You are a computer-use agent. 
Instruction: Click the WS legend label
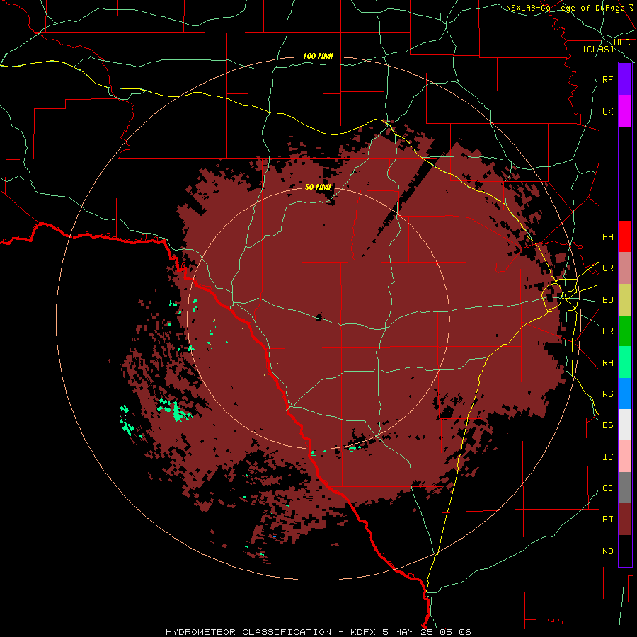point(607,394)
